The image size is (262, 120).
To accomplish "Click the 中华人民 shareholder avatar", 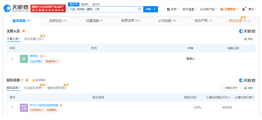I will tap(24, 108).
